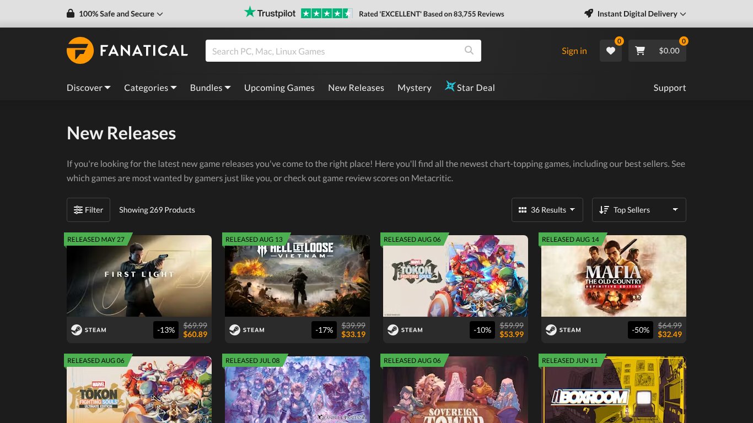Open the Boxroom game thumbnail
Viewport: 753px width, 423px height.
pos(614,389)
